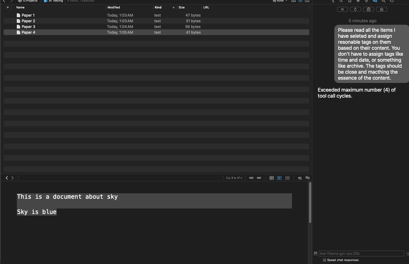Enable Speak chat responses checkbox
This screenshot has width=409, height=264.
click(x=324, y=260)
